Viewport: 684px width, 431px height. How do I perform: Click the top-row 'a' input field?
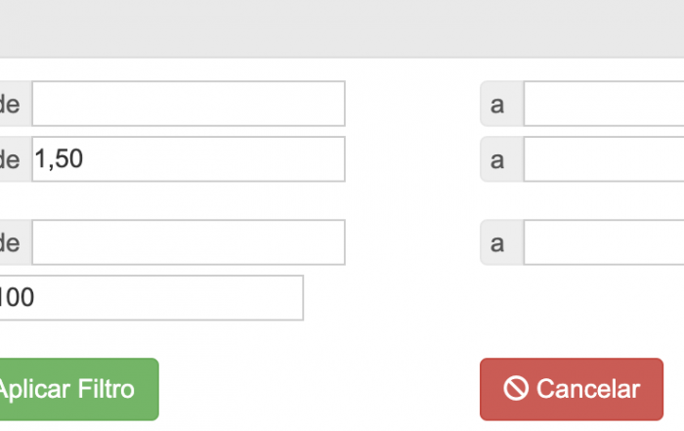pyautogui.click(x=604, y=104)
